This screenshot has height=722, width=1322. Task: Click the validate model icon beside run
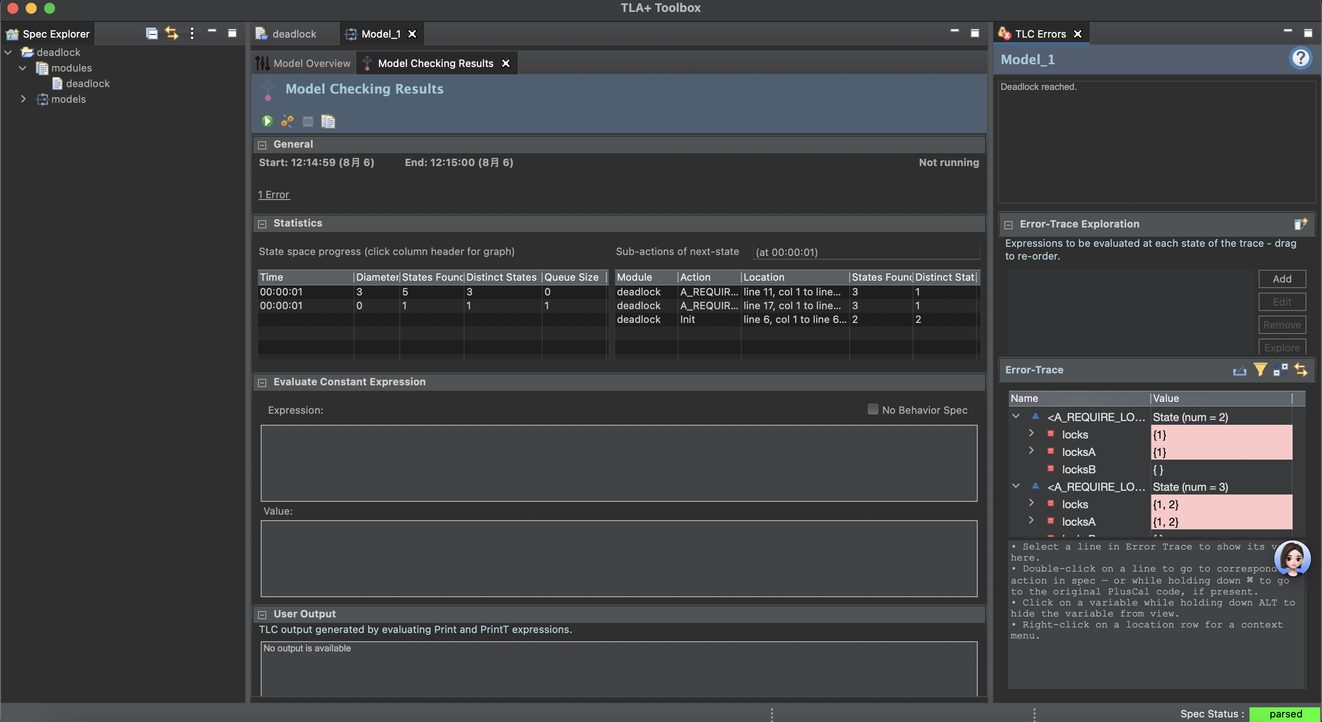[x=287, y=121]
